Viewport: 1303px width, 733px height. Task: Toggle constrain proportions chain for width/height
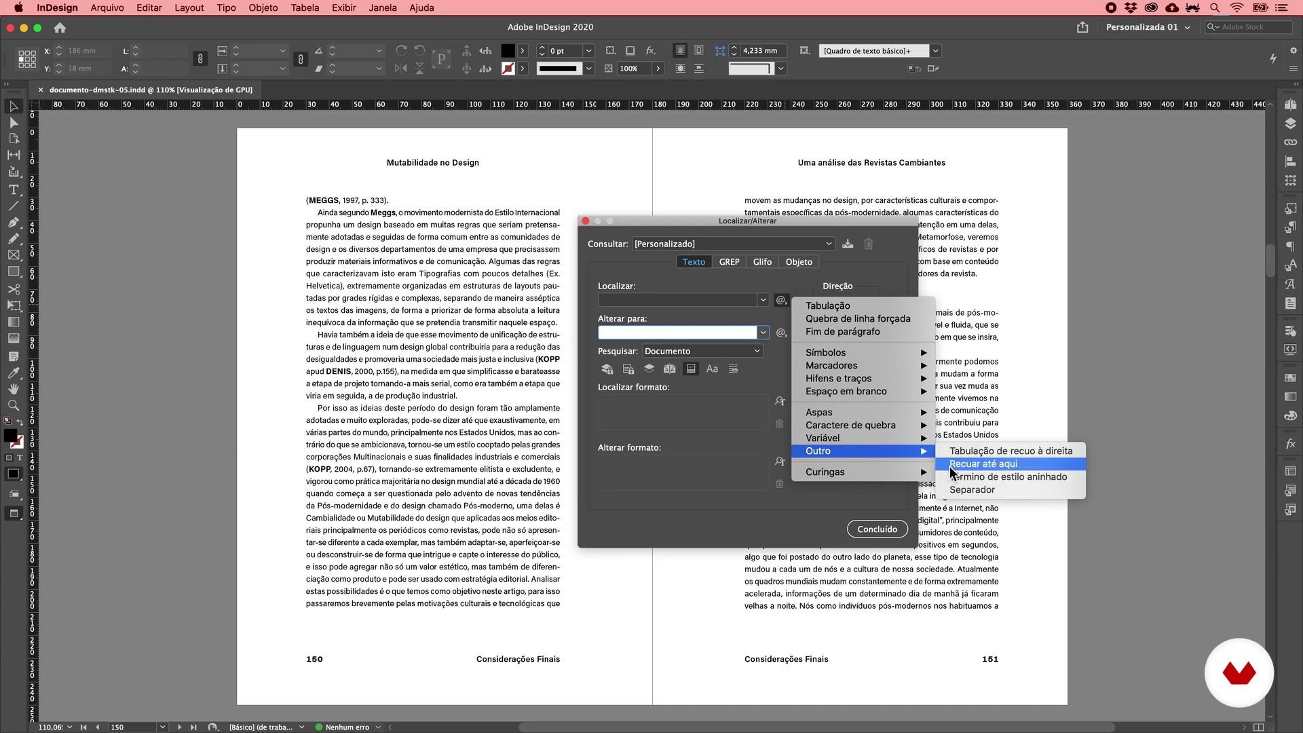[x=200, y=59]
